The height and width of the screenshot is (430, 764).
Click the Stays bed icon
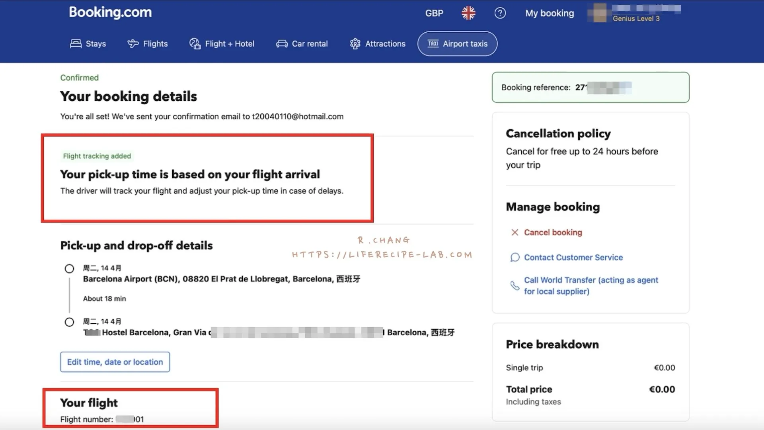[76, 43]
